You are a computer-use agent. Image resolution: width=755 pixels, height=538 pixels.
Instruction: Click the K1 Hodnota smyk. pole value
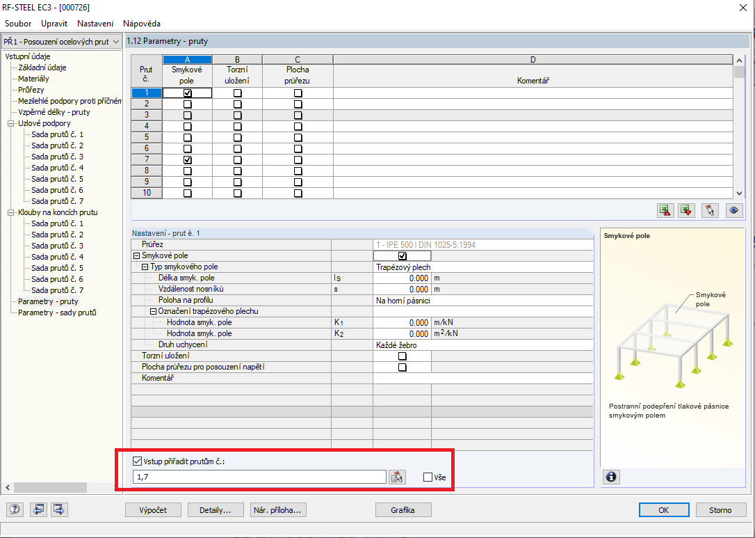(402, 322)
